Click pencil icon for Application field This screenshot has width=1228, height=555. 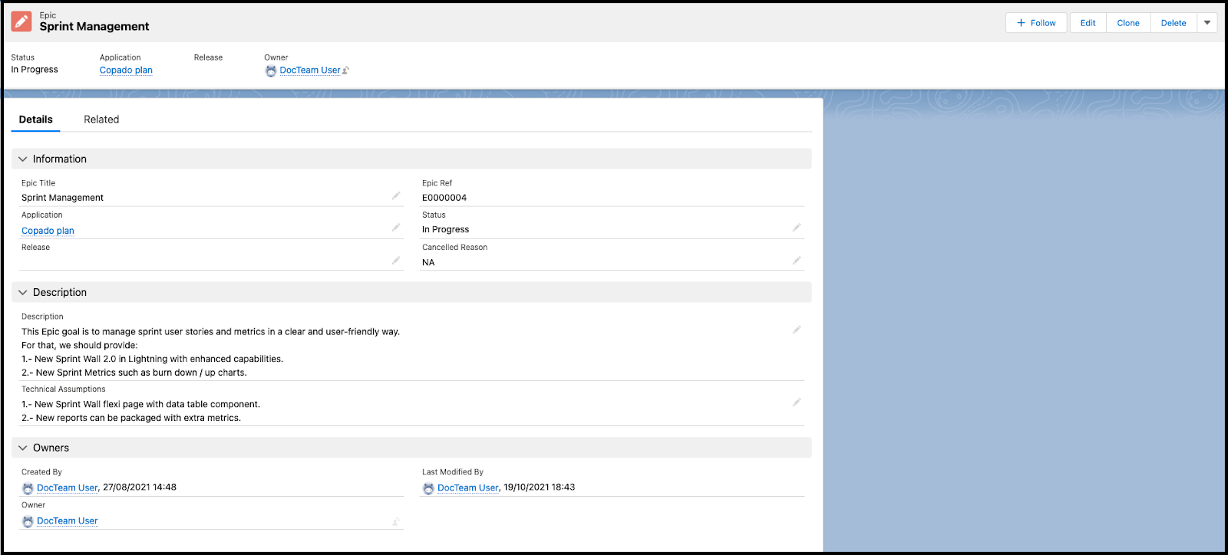[396, 228]
